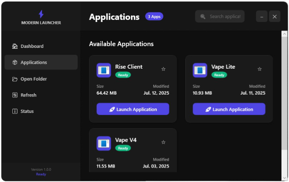Image resolution: width=289 pixels, height=182 pixels.
Task: Click the Ready badge under Vape Lite
Action: tap(219, 75)
